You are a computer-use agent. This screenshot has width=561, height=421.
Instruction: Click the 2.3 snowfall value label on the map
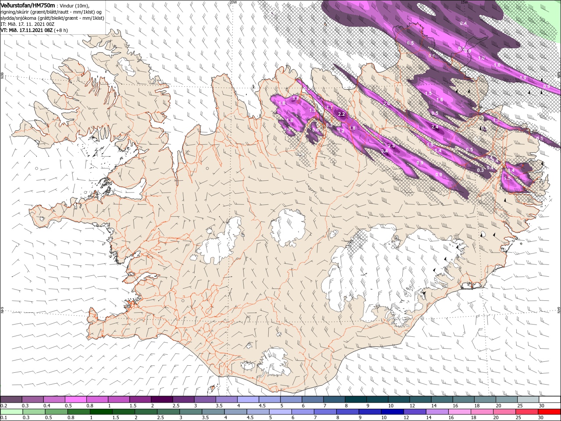pos(391,146)
